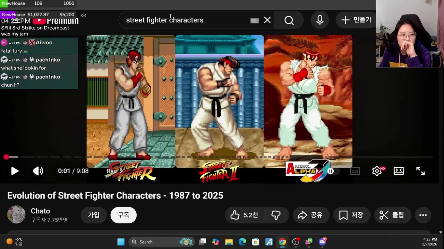
Task: Select Google Chrome in the taskbar
Action: click(282, 242)
